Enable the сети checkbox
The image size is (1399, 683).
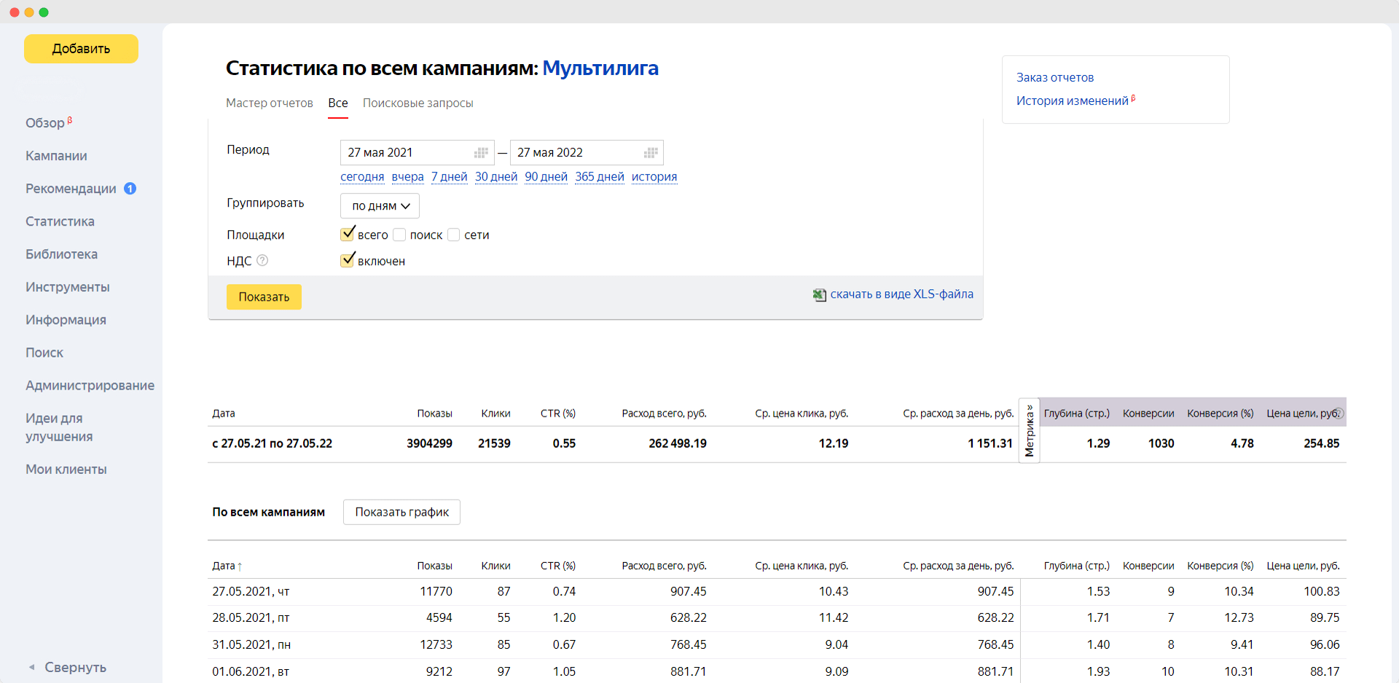tap(453, 234)
